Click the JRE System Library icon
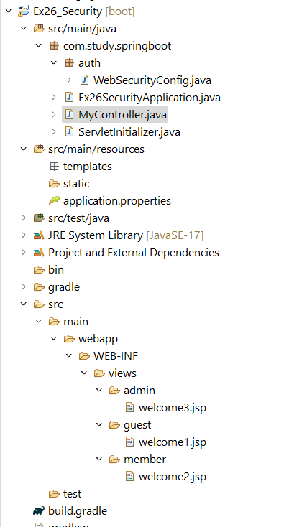The width and height of the screenshot is (307, 527). pos(39,235)
